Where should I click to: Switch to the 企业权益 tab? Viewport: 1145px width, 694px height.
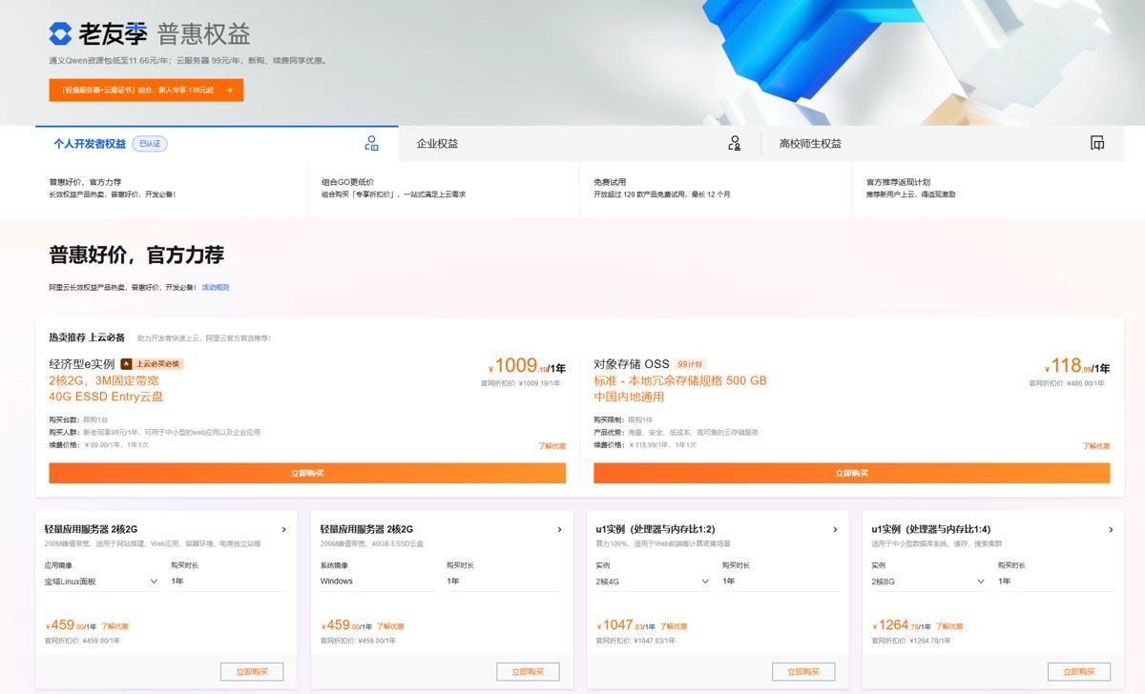pos(579,144)
